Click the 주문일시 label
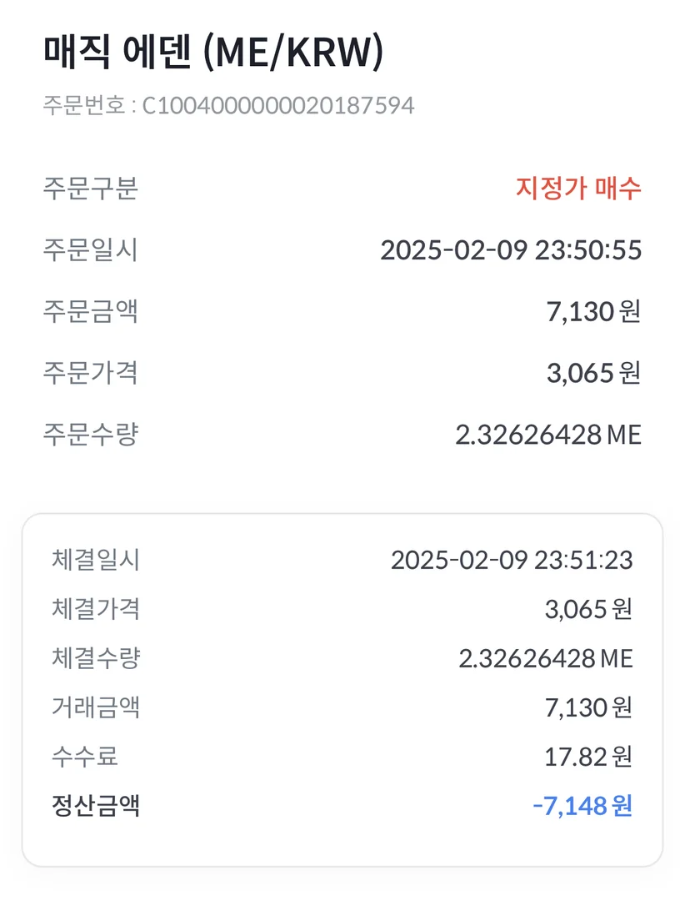The width and height of the screenshot is (685, 901). [90, 250]
